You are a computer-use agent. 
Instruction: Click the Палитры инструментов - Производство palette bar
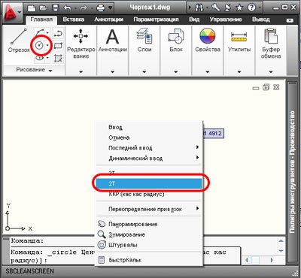(x=293, y=172)
